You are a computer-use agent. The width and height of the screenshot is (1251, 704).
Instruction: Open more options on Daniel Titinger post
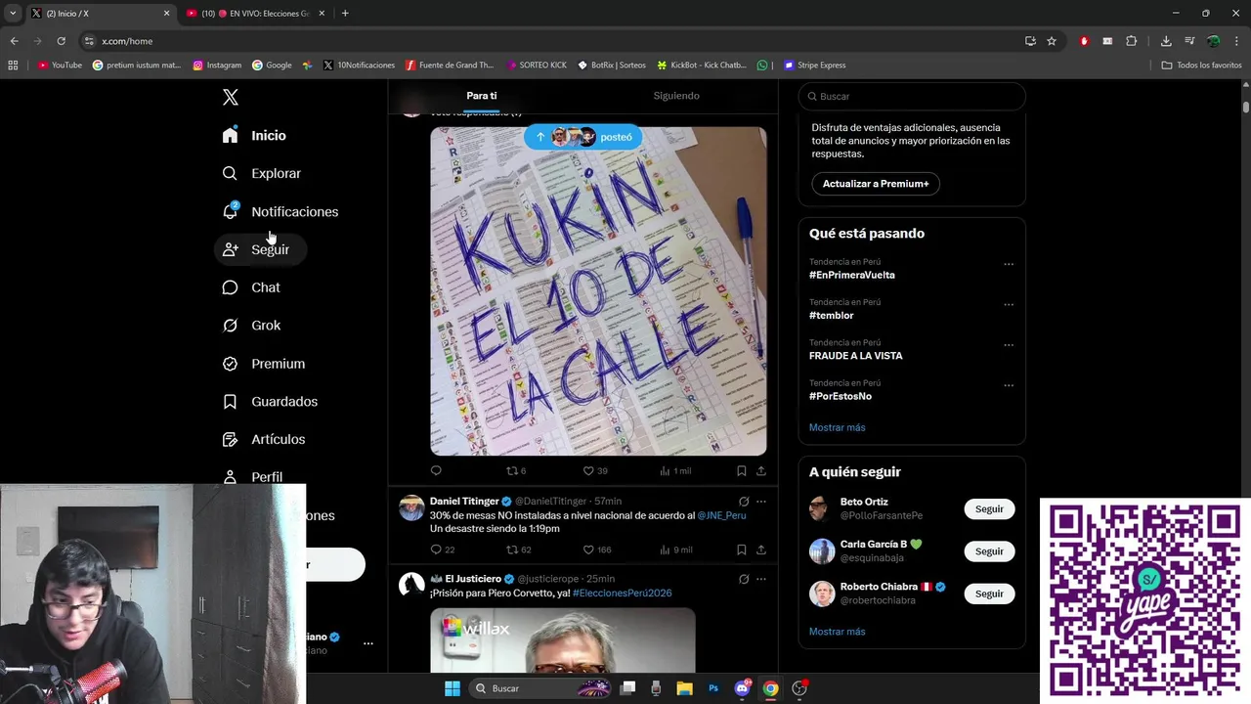click(761, 502)
